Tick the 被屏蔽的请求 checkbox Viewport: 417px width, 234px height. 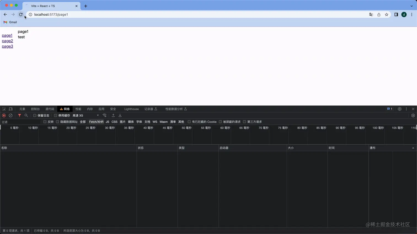point(220,122)
